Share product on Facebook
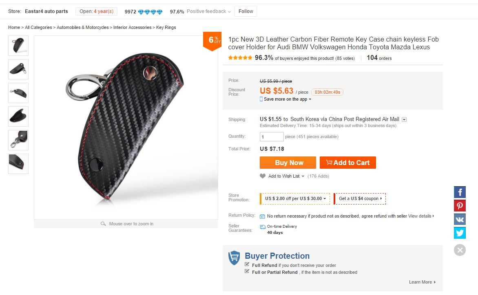 [460, 192]
